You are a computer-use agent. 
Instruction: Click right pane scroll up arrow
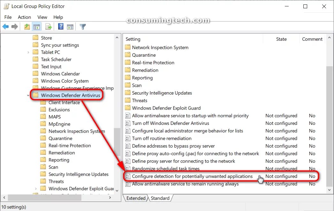click(329, 38)
